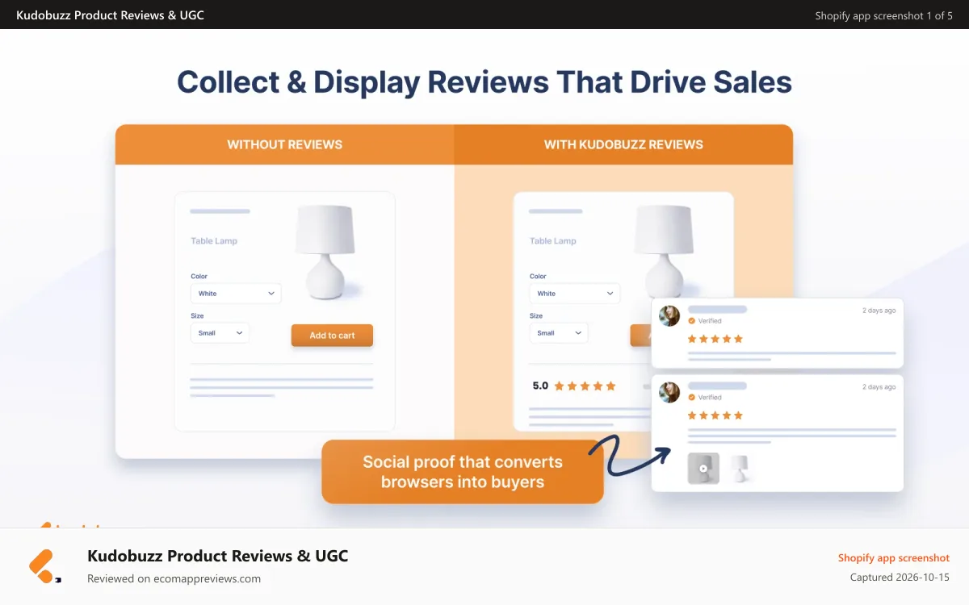The image size is (969, 605).
Task: Click reviewer avatar on the review without media
Action: 669,315
